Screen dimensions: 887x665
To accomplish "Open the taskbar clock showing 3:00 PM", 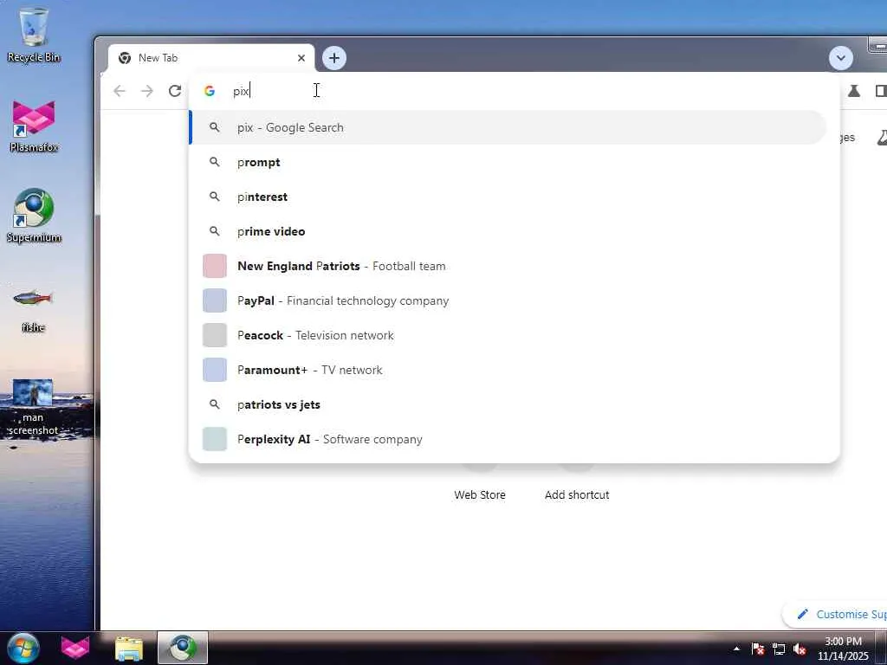I will click(843, 649).
